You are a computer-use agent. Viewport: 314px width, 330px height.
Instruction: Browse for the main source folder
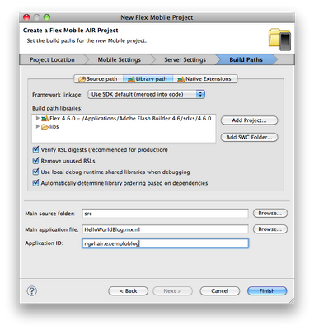point(270,213)
